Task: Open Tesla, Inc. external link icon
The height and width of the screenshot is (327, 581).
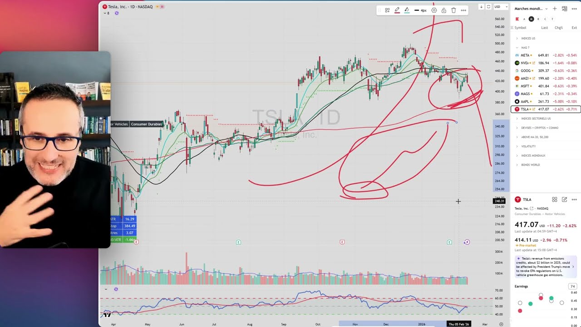Action: pos(532,208)
